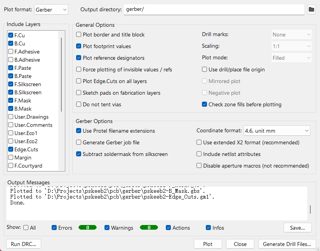Click the pskeeb2-B_Mask.gbs plotted message line
This screenshot has height=251, width=320.
[x=108, y=191]
